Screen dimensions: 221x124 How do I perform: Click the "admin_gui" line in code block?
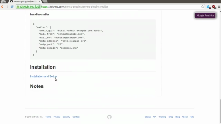(x=71, y=31)
